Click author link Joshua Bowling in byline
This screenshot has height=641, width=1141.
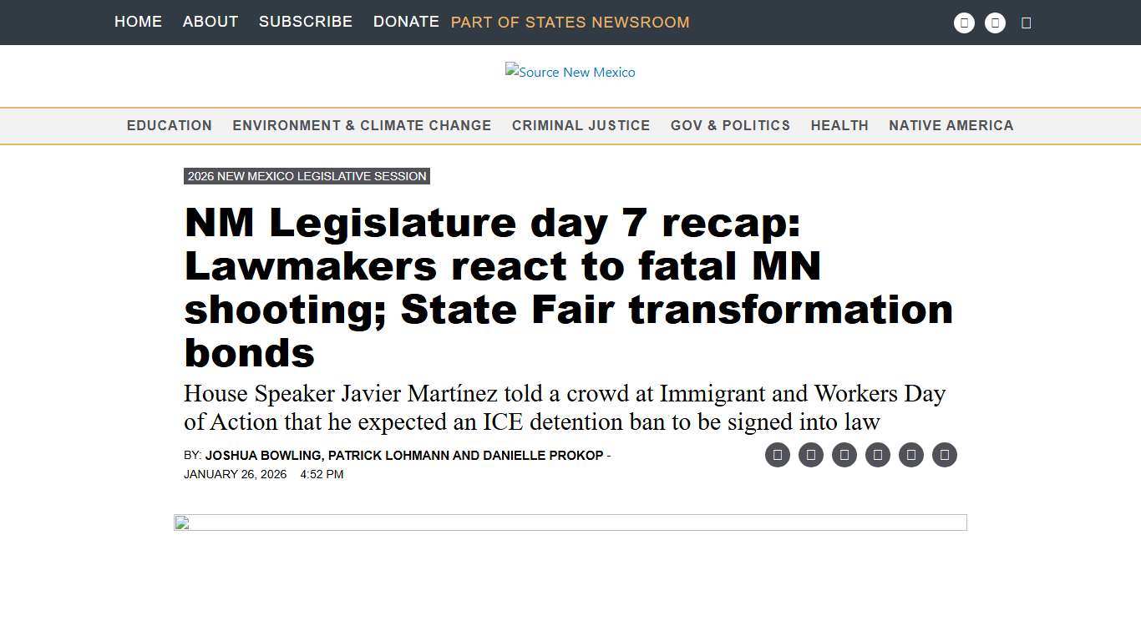[x=261, y=456]
